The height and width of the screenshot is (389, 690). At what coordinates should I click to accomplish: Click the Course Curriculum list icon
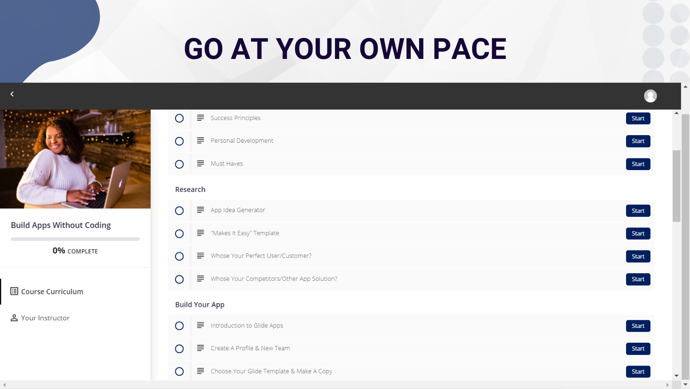point(14,291)
